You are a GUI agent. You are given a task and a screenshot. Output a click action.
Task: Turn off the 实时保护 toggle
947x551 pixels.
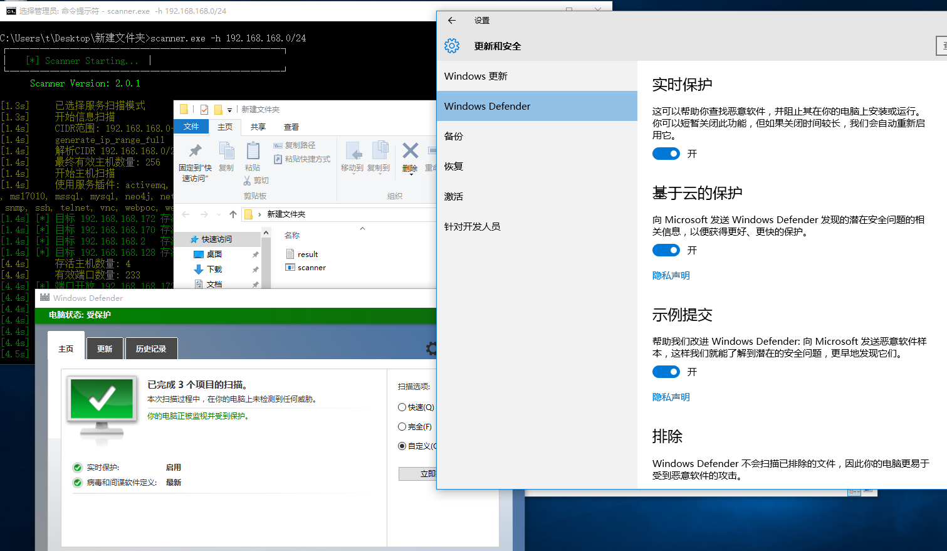tap(666, 154)
